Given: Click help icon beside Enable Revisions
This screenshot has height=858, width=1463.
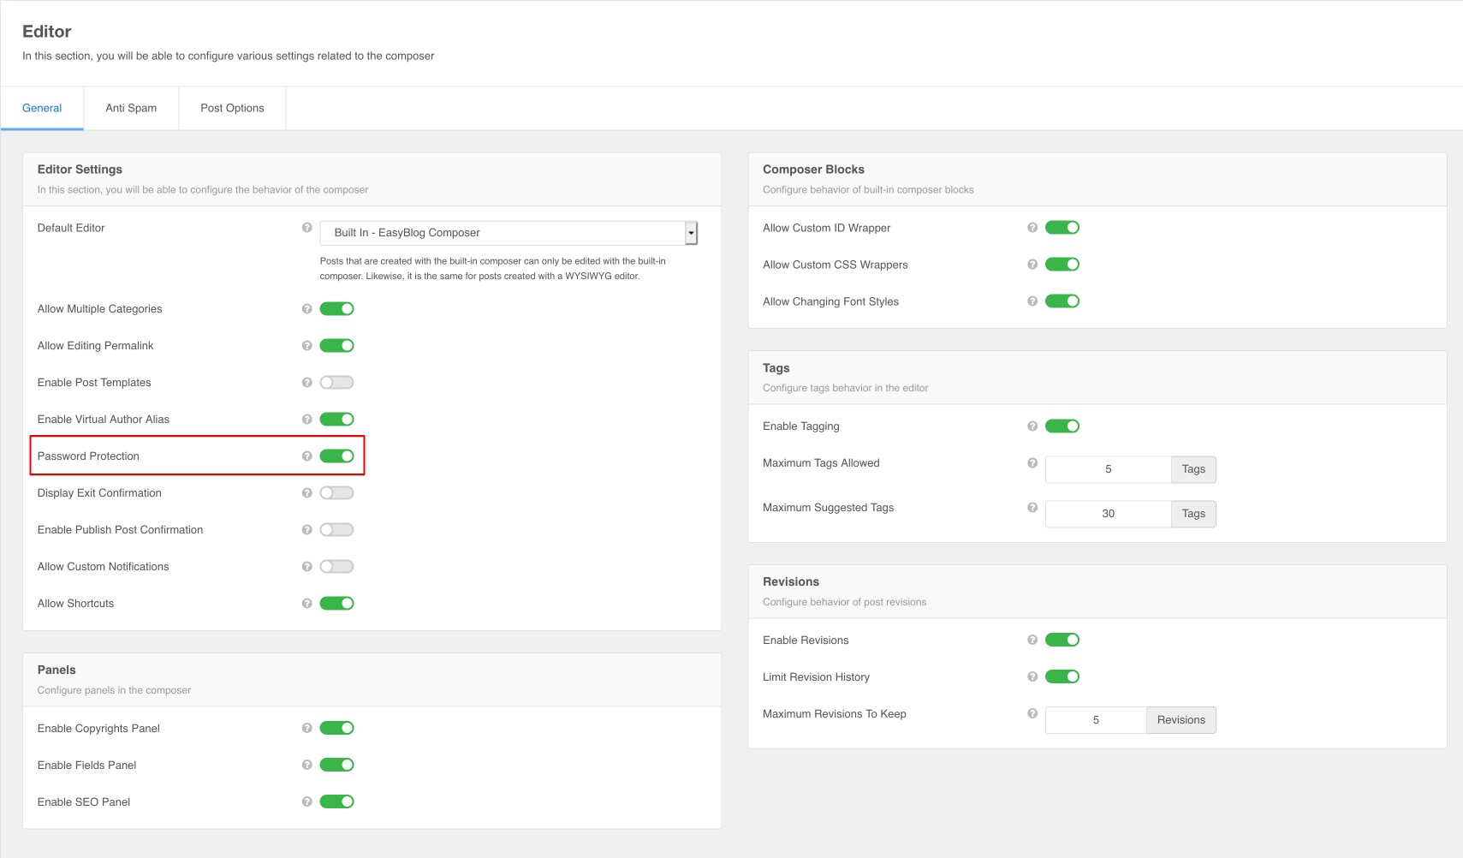Looking at the screenshot, I should tap(1032, 640).
